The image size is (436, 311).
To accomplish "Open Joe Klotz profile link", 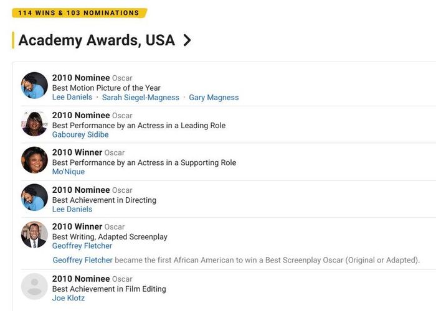I will (x=69, y=298).
